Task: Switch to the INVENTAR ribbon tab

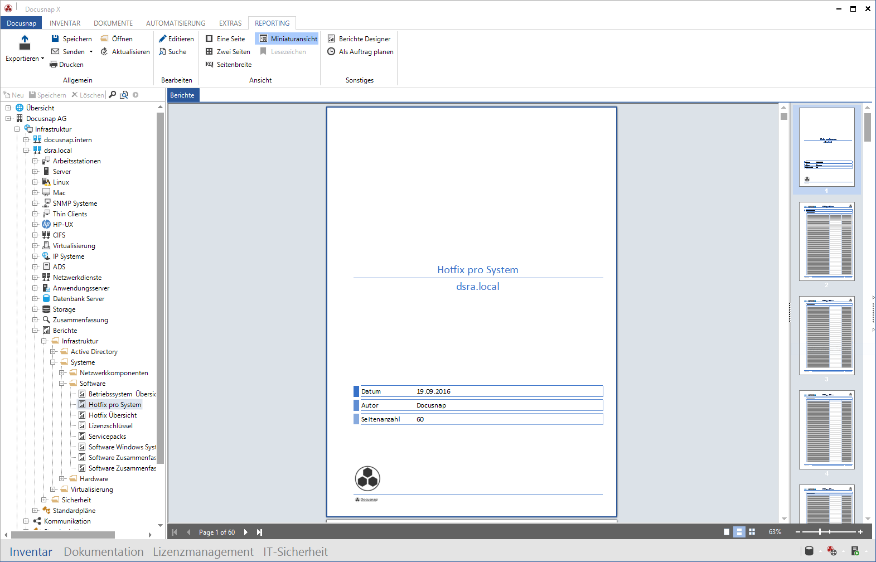Action: (65, 23)
